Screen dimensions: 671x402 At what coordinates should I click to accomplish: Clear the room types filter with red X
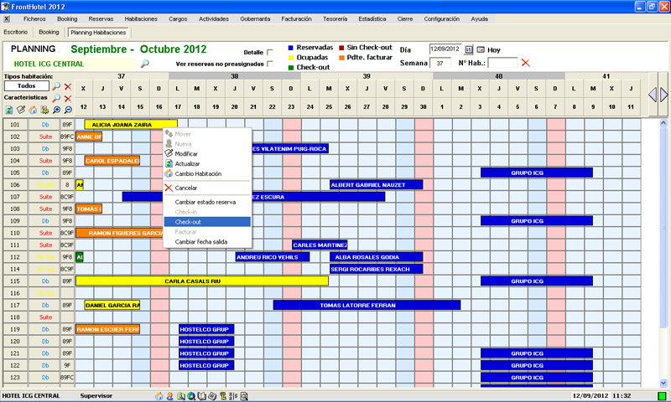68,86
